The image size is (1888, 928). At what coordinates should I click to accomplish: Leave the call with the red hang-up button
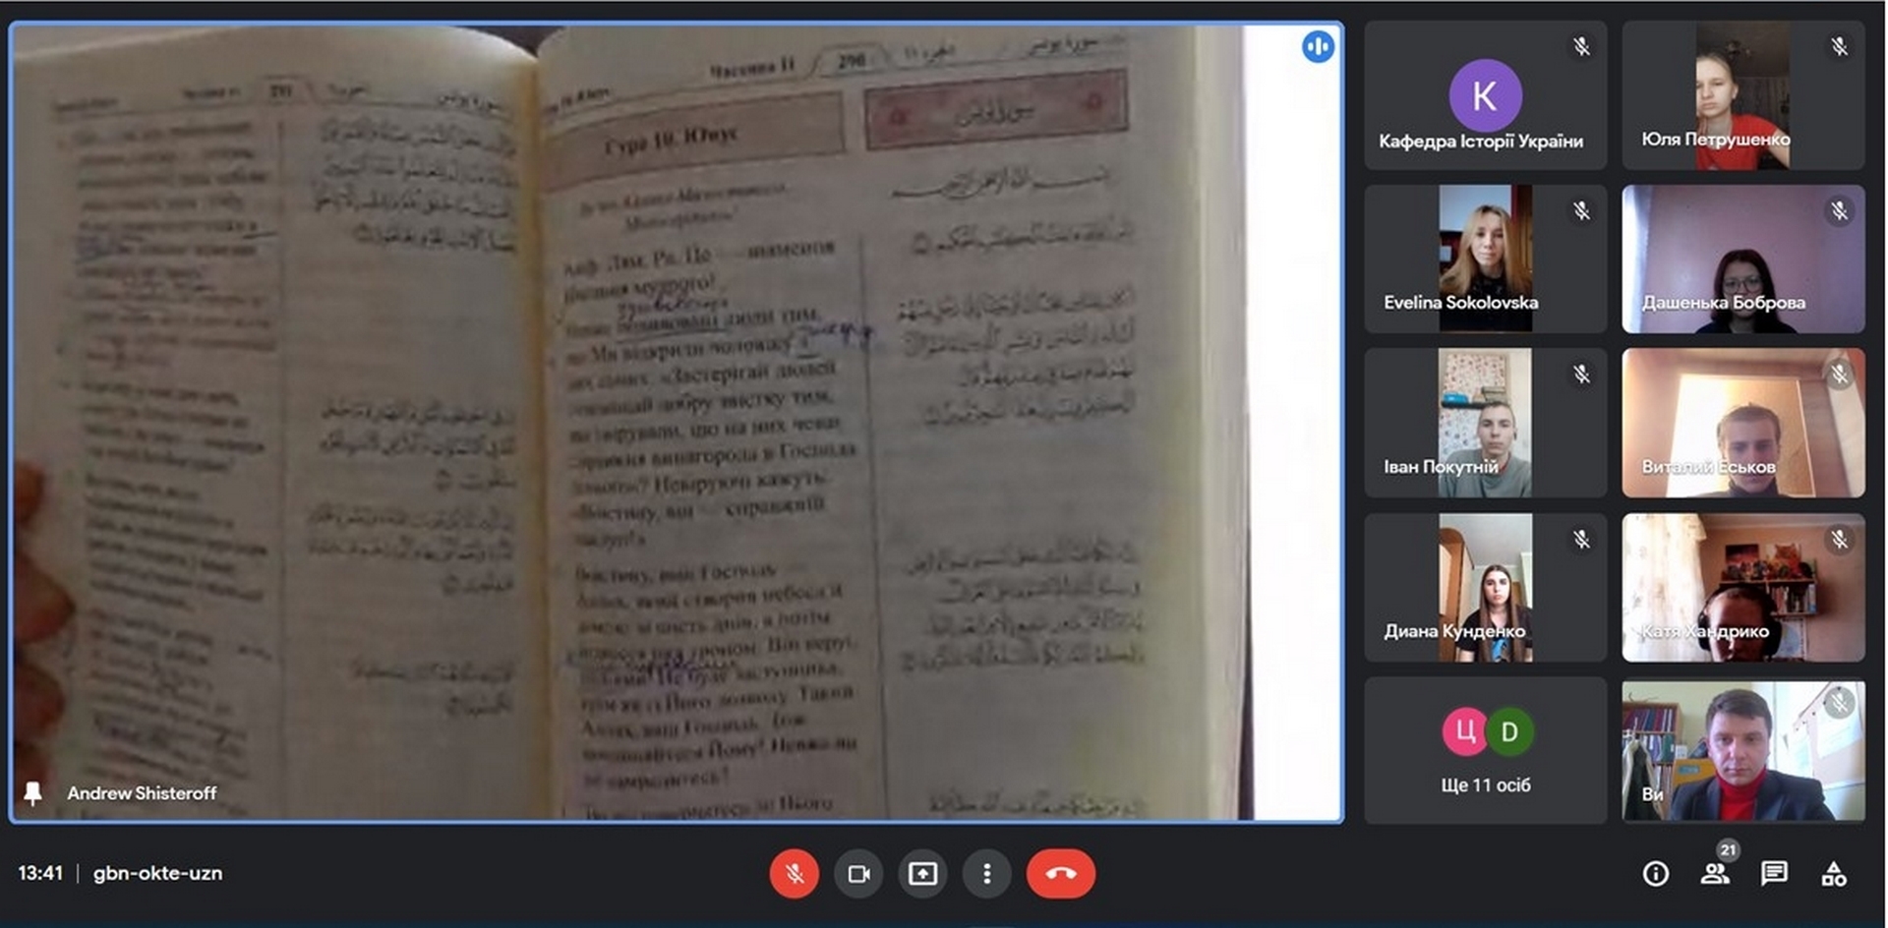[1061, 873]
